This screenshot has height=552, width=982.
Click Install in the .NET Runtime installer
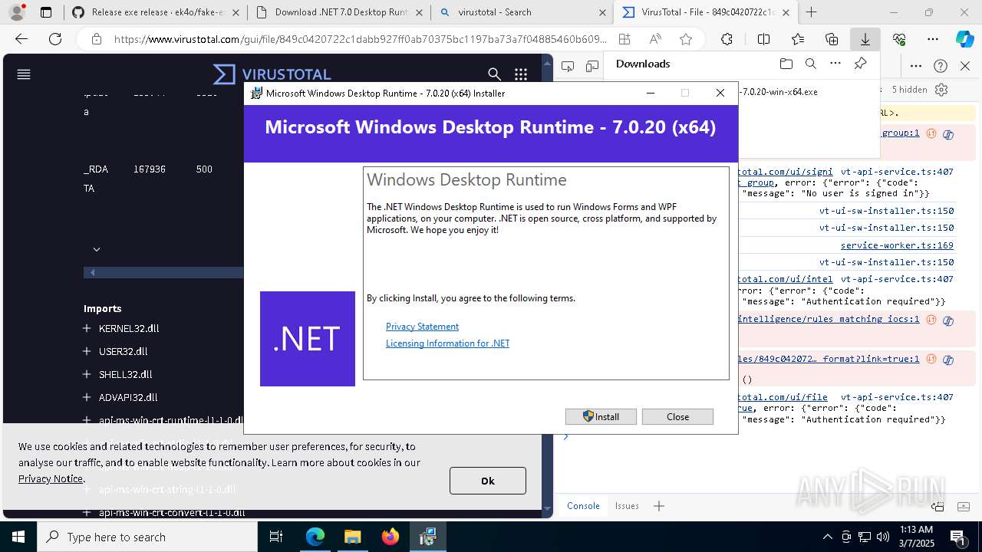601,416
